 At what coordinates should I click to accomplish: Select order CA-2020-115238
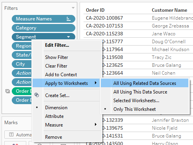[104, 34]
